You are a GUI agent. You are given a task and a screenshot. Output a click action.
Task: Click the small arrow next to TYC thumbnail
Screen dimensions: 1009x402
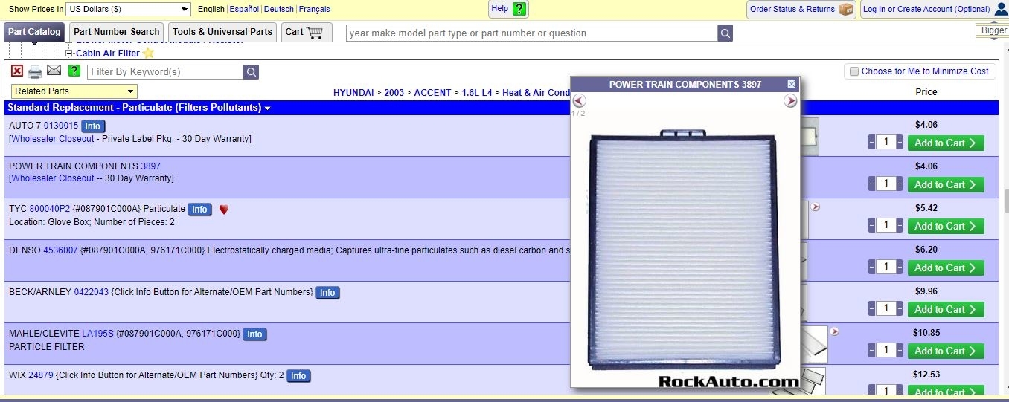coord(816,207)
